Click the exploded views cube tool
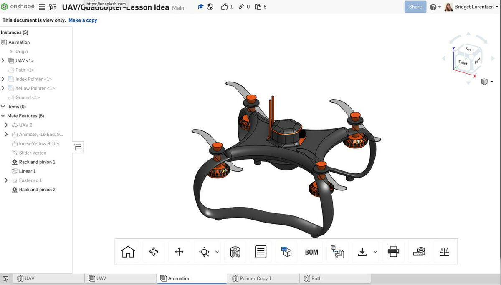The image size is (501, 285). (286, 252)
